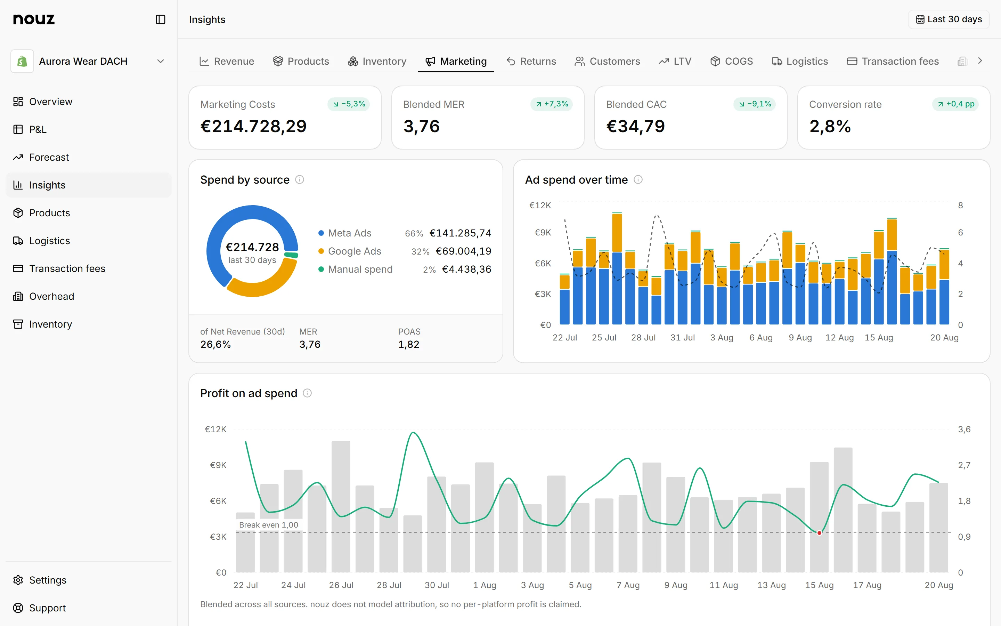1001x626 pixels.
Task: Click the Conversion rate value 2,8%
Action: (830, 126)
